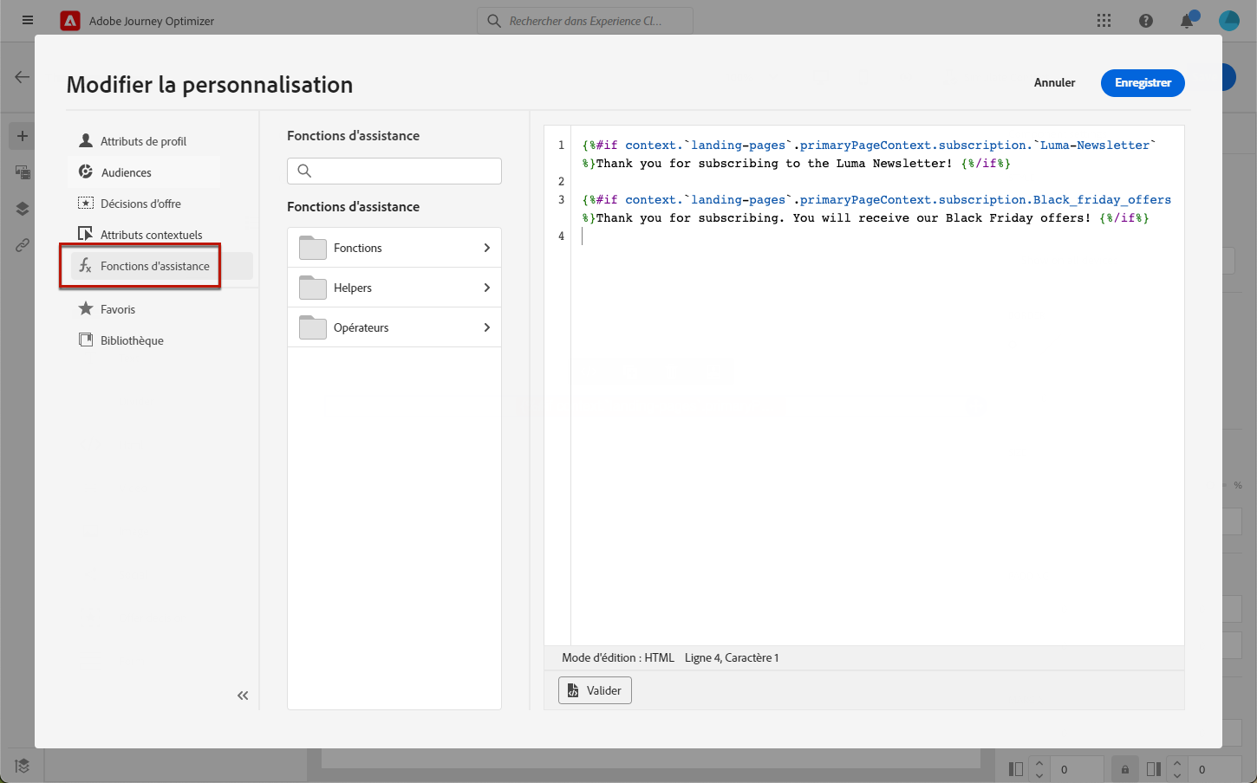This screenshot has height=783, width=1257.
Task: Open the help question mark icon
Action: (1146, 21)
